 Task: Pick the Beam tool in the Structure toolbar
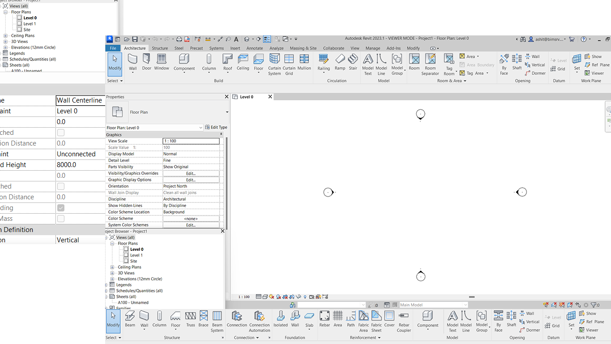pos(130,320)
